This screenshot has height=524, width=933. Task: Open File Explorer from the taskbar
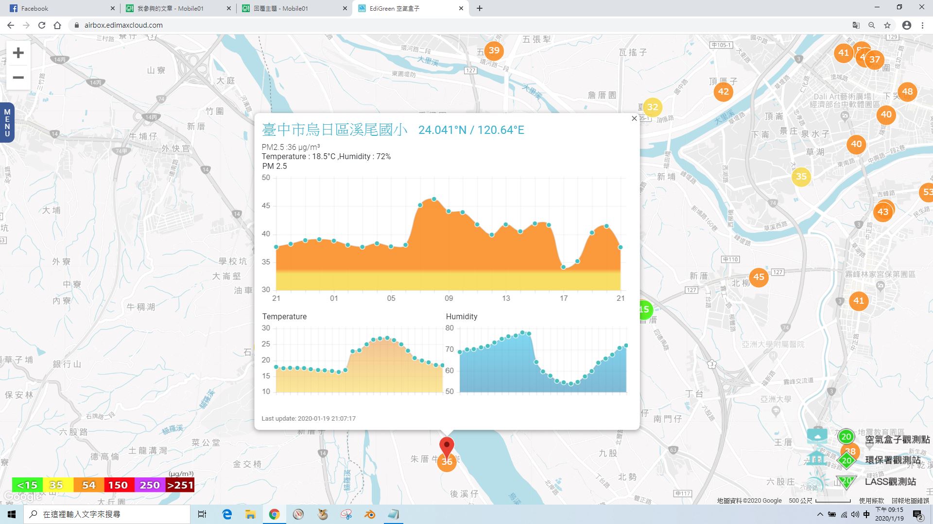coord(250,514)
